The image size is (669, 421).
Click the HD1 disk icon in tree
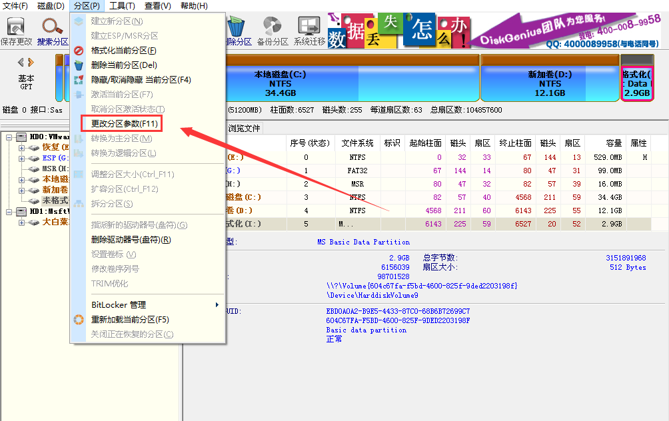21,212
